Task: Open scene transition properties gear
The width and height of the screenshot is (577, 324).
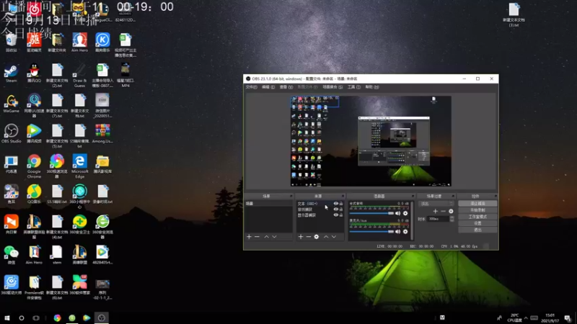Action: point(452,211)
